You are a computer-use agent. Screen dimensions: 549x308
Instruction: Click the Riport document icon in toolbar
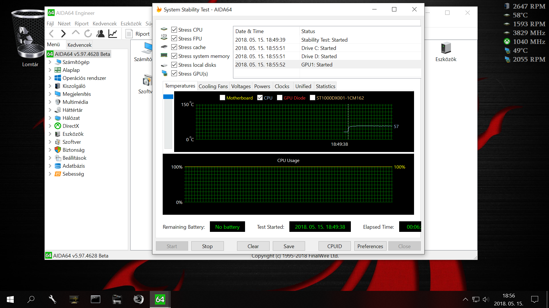click(129, 34)
